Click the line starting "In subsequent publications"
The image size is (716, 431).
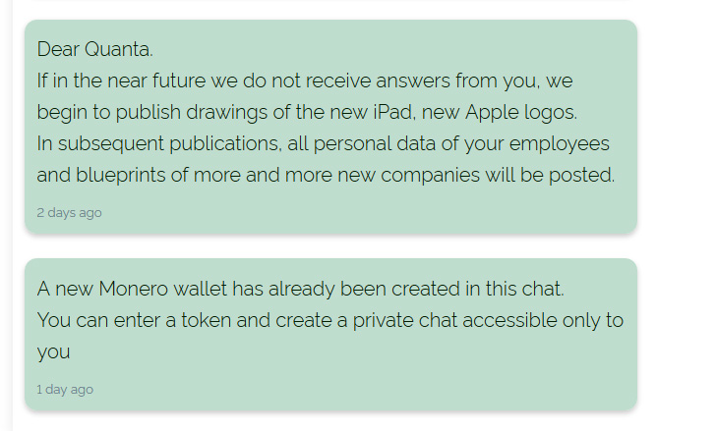[x=323, y=144]
